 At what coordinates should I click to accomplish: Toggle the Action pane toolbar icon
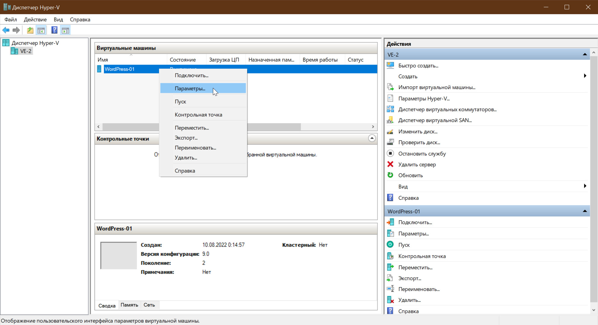point(65,30)
